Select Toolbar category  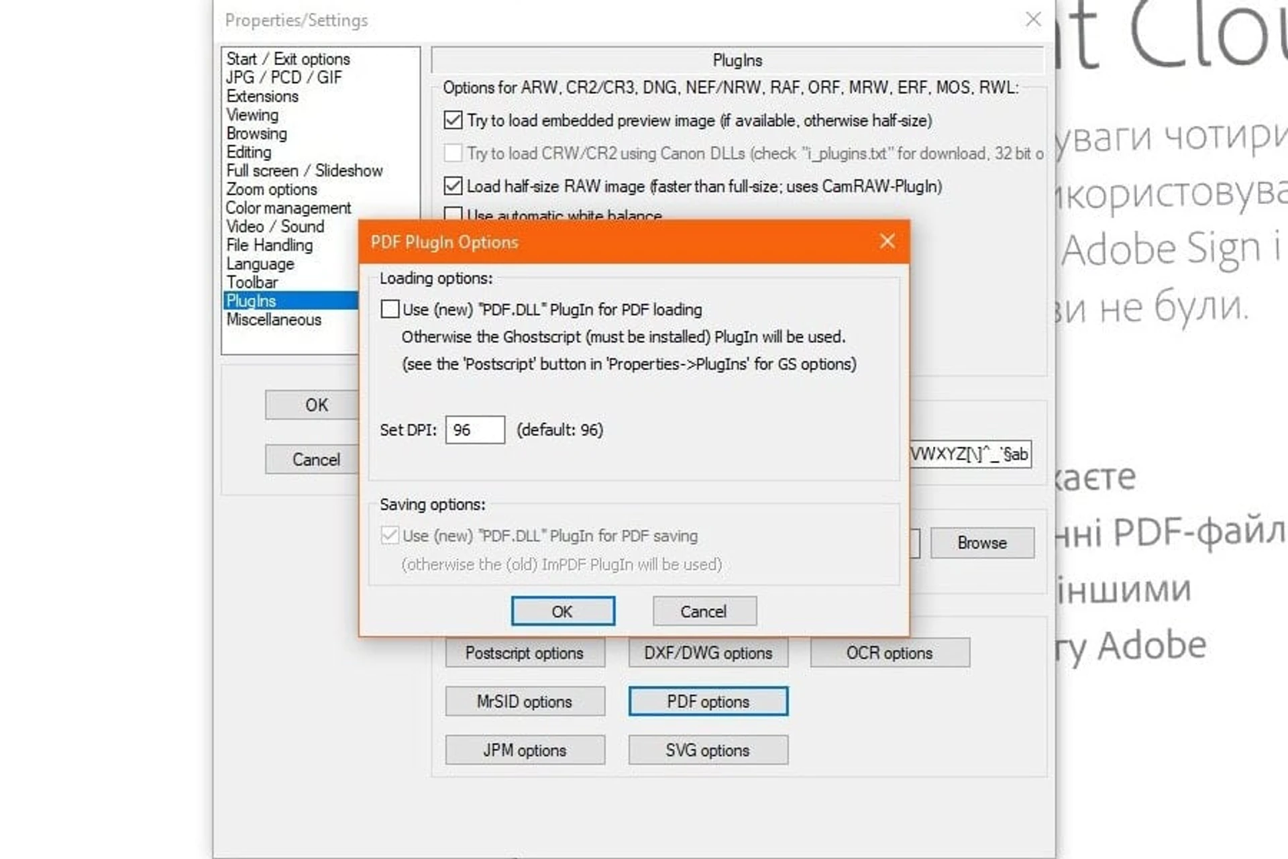[252, 282]
